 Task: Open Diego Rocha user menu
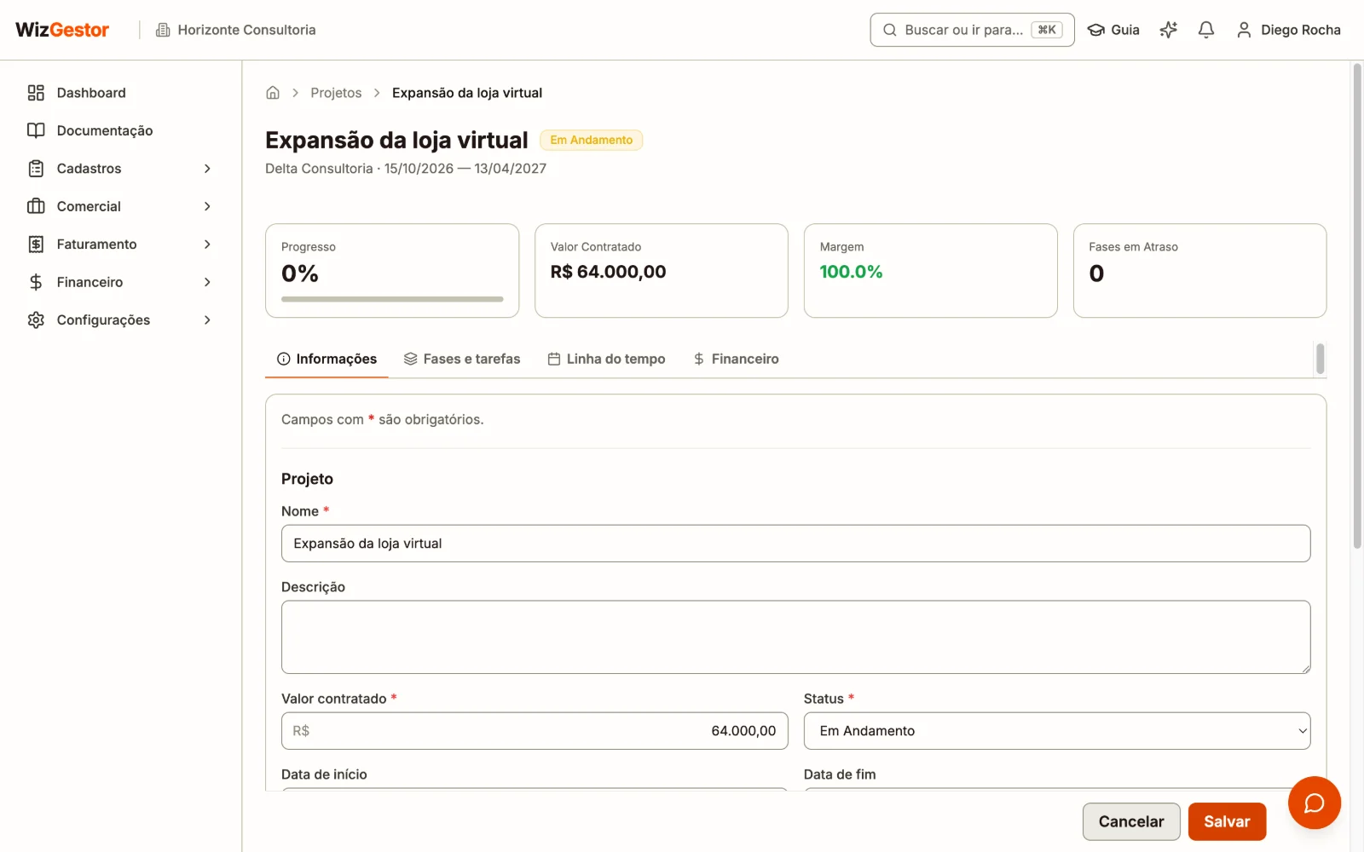coord(1288,30)
